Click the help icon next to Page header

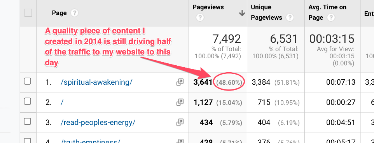pos(74,13)
